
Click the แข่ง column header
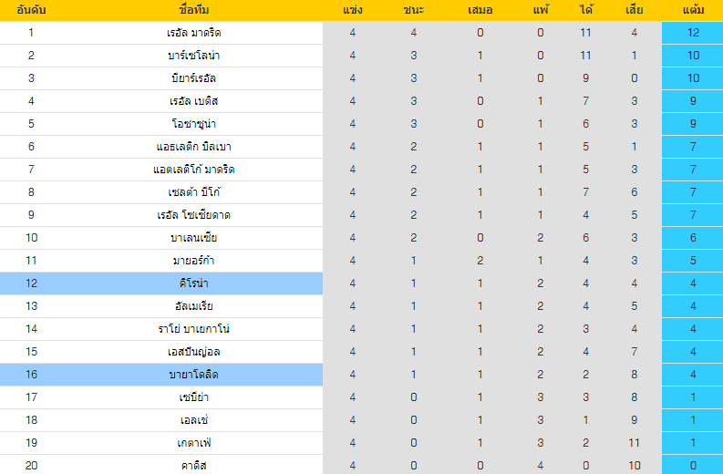pos(352,10)
